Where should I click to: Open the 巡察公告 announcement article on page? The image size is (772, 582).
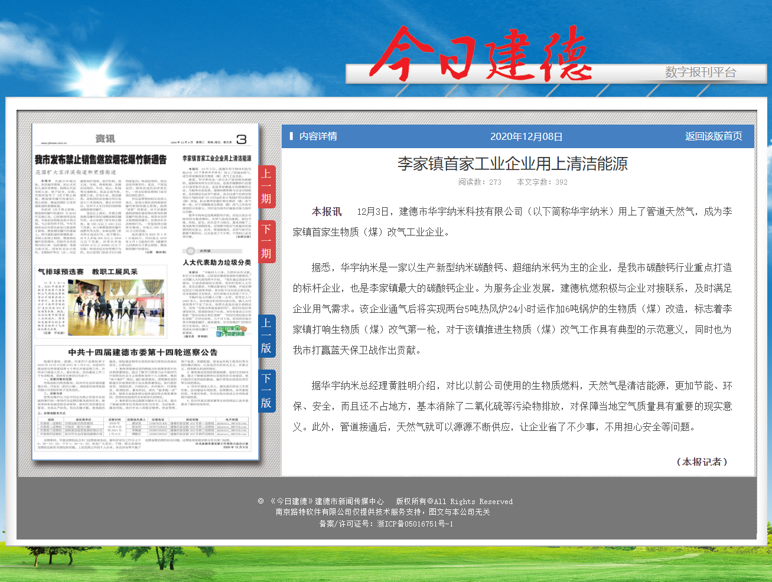pos(142,352)
